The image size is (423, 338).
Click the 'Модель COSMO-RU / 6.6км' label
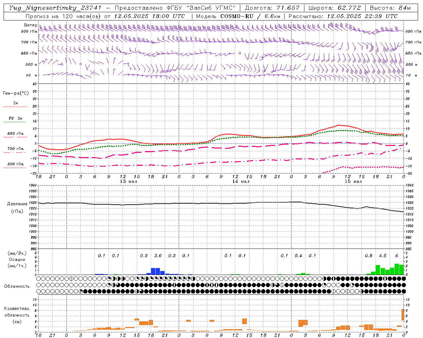click(x=238, y=16)
